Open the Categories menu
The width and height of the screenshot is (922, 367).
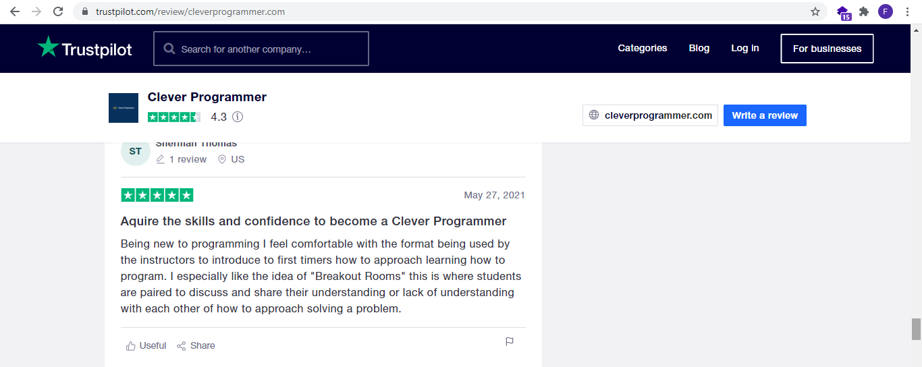coord(643,48)
